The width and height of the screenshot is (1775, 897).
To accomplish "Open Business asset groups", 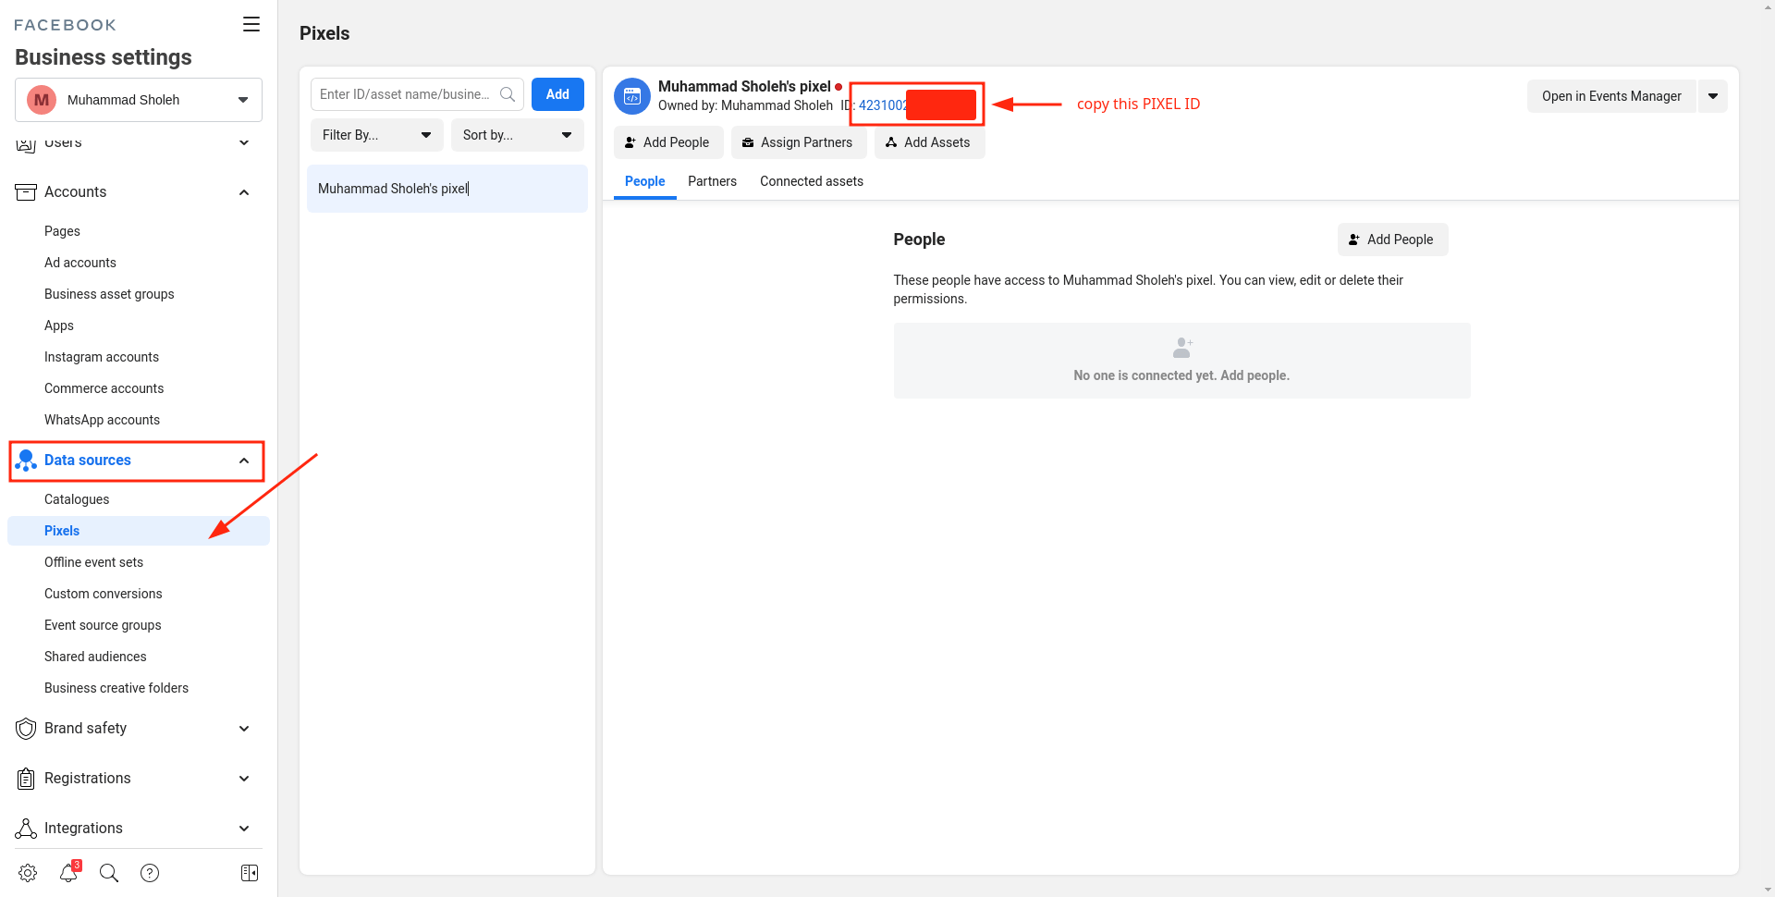I will coord(109,294).
